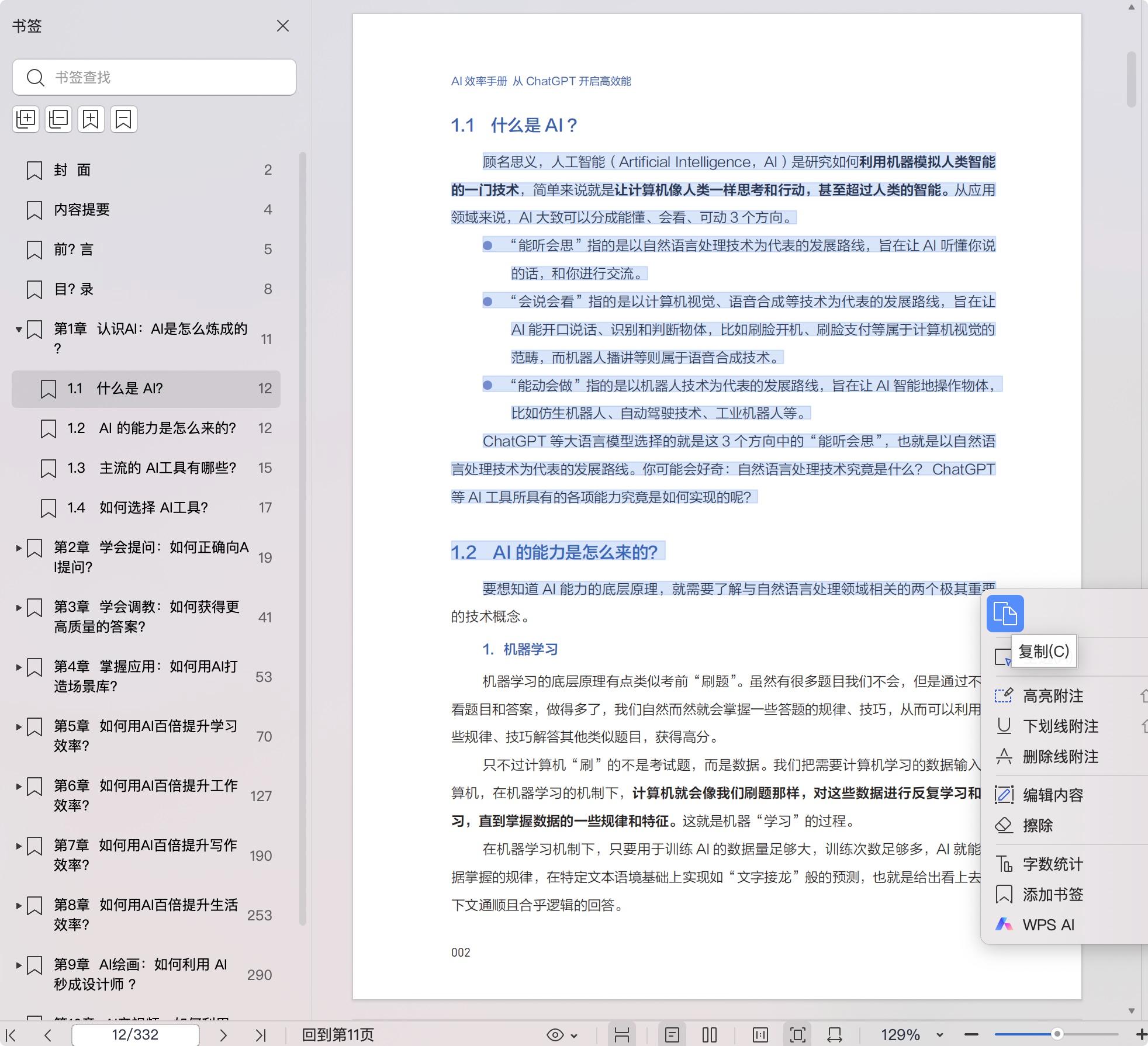1148x1046 pixels.
Task: Switch to single page view
Action: coord(672,1035)
